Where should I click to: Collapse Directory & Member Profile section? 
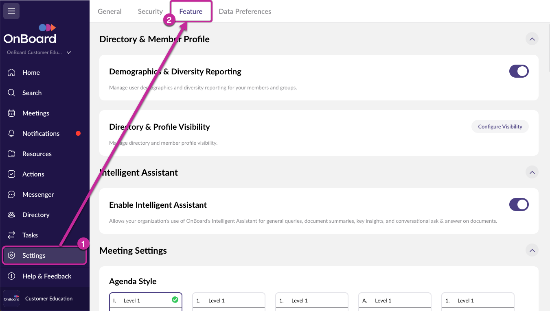pyautogui.click(x=532, y=39)
